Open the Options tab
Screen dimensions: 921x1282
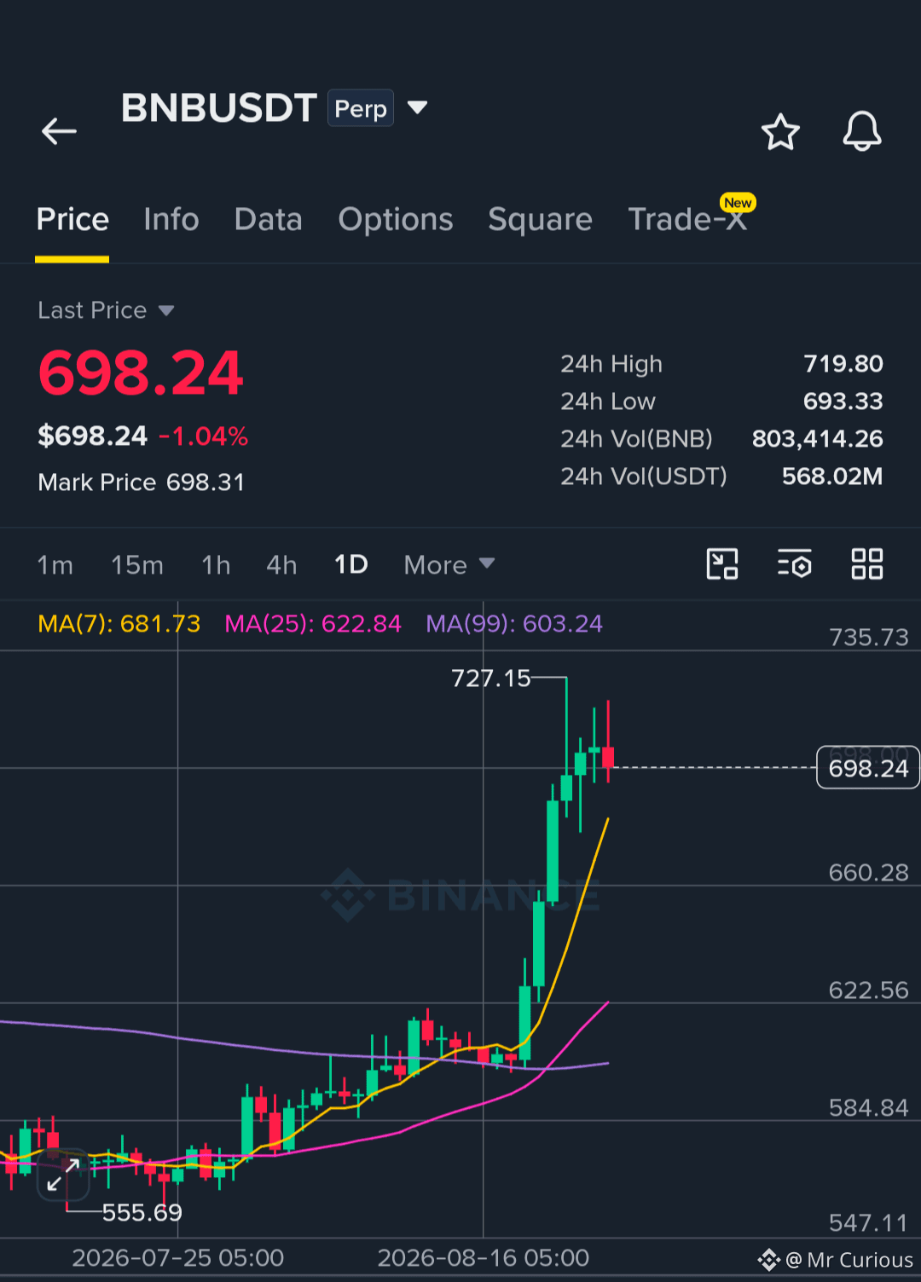coord(396,220)
